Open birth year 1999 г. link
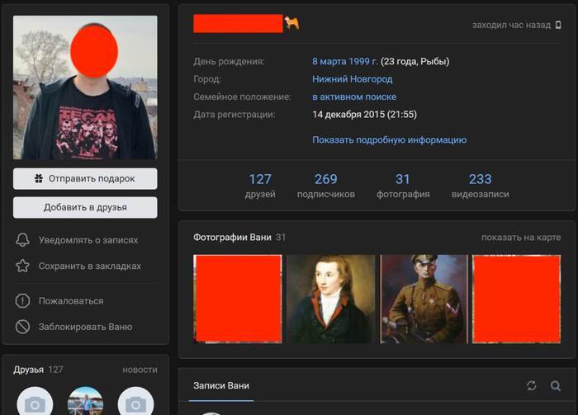This screenshot has width=578, height=415. (363, 62)
